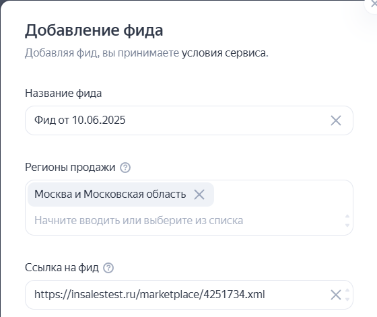
Task: Close the Добавление фида dialog
Action: [374, 3]
